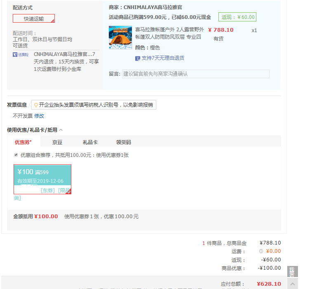Uncheck the 优惠组合推荐 checkbox
This screenshot has height=289, width=319.
coord(16,155)
